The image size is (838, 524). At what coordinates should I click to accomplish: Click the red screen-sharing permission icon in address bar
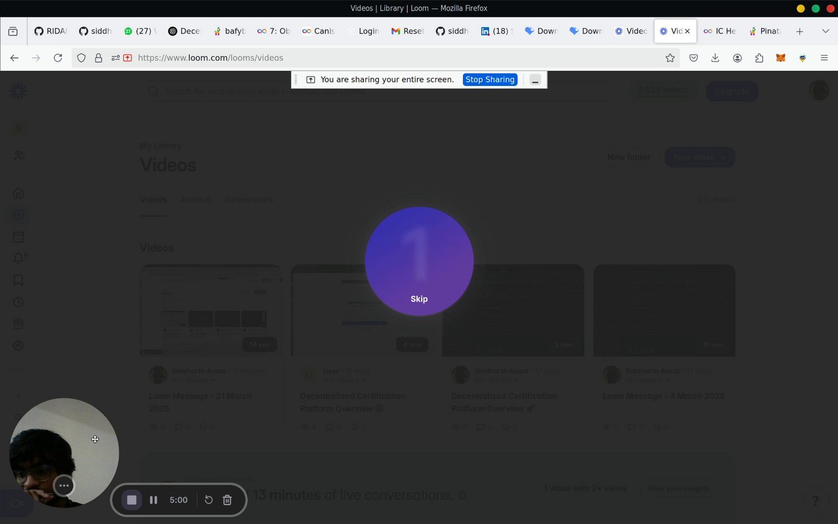pyautogui.click(x=128, y=58)
